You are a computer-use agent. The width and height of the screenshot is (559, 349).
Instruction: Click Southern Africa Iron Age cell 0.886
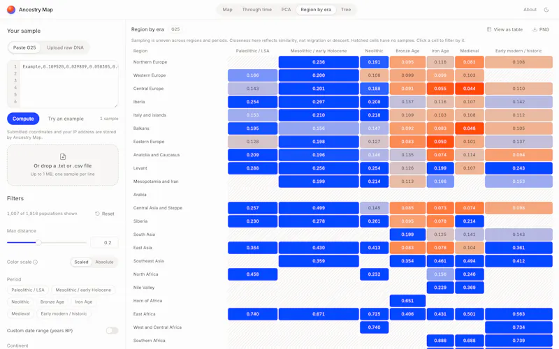[440, 341]
